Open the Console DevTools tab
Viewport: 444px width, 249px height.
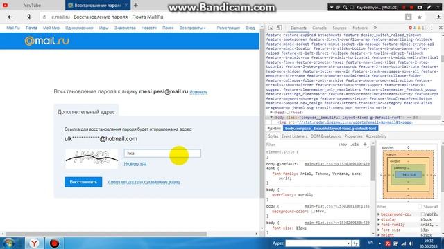coord(319,28)
